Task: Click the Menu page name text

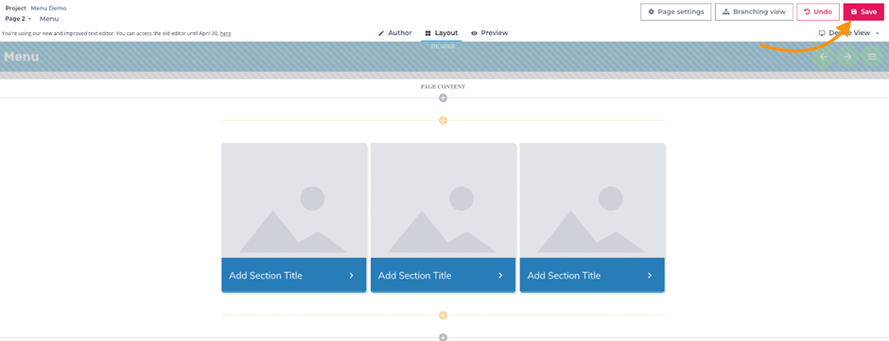Action: (49, 19)
